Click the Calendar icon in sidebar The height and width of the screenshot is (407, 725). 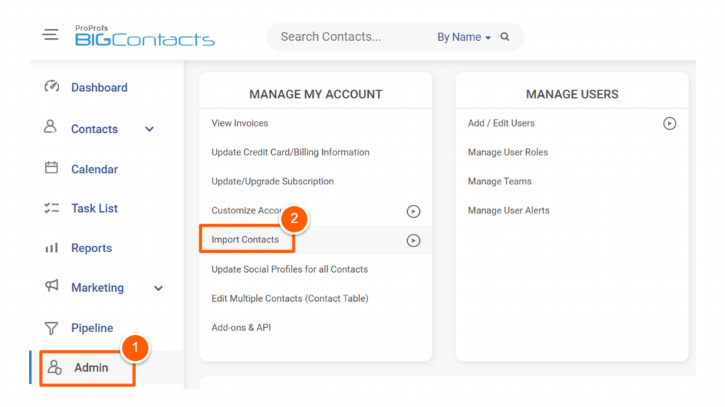click(51, 168)
